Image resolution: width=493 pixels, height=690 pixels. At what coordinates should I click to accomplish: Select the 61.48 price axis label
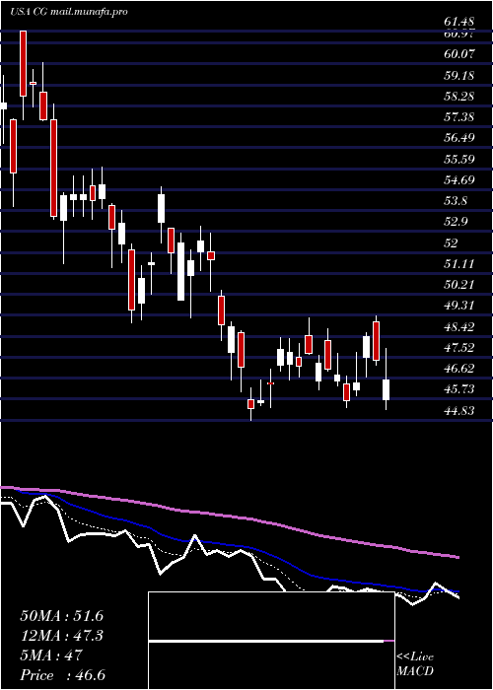click(459, 21)
